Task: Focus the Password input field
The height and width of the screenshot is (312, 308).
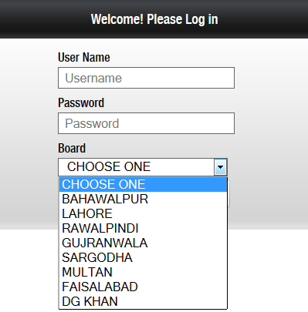Action: click(146, 123)
